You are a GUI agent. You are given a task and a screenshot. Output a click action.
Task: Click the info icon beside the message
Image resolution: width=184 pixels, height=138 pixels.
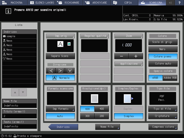pos(8,11)
